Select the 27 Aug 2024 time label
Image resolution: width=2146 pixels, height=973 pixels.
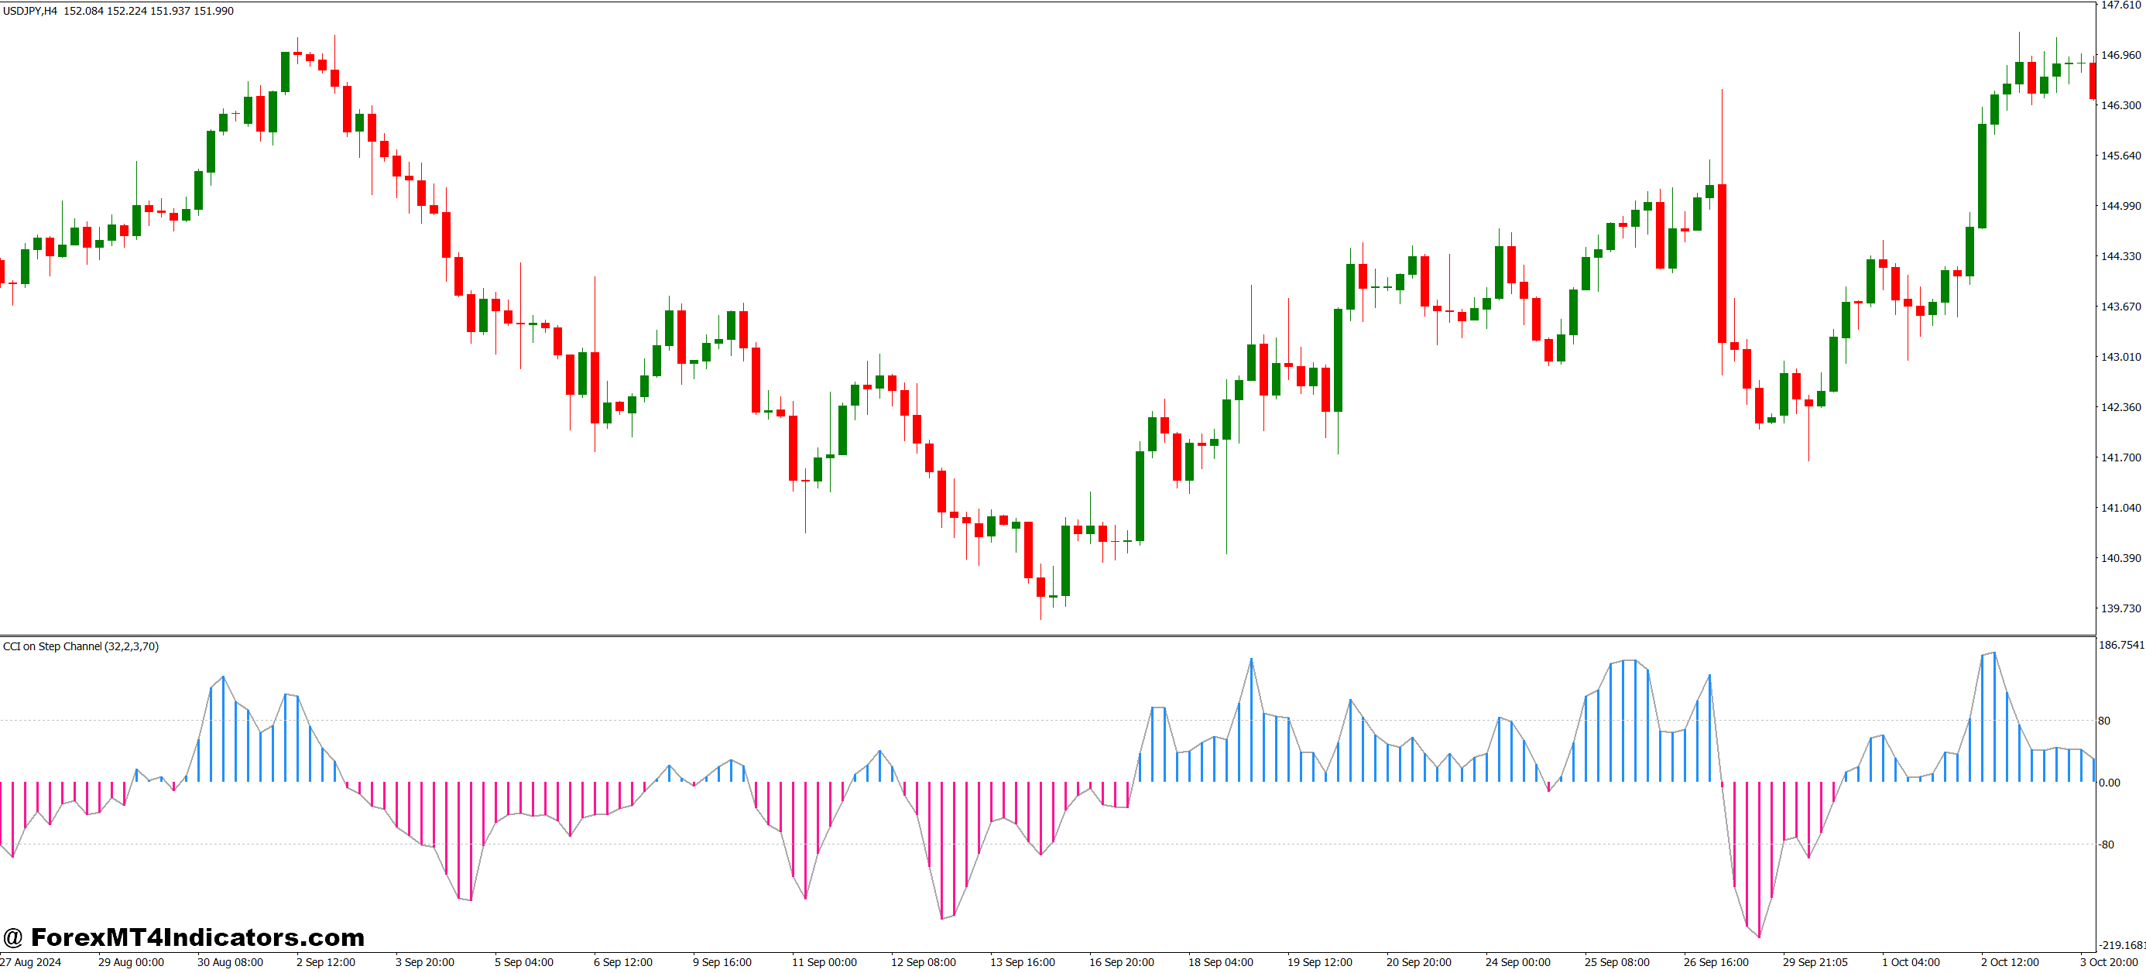tap(31, 962)
